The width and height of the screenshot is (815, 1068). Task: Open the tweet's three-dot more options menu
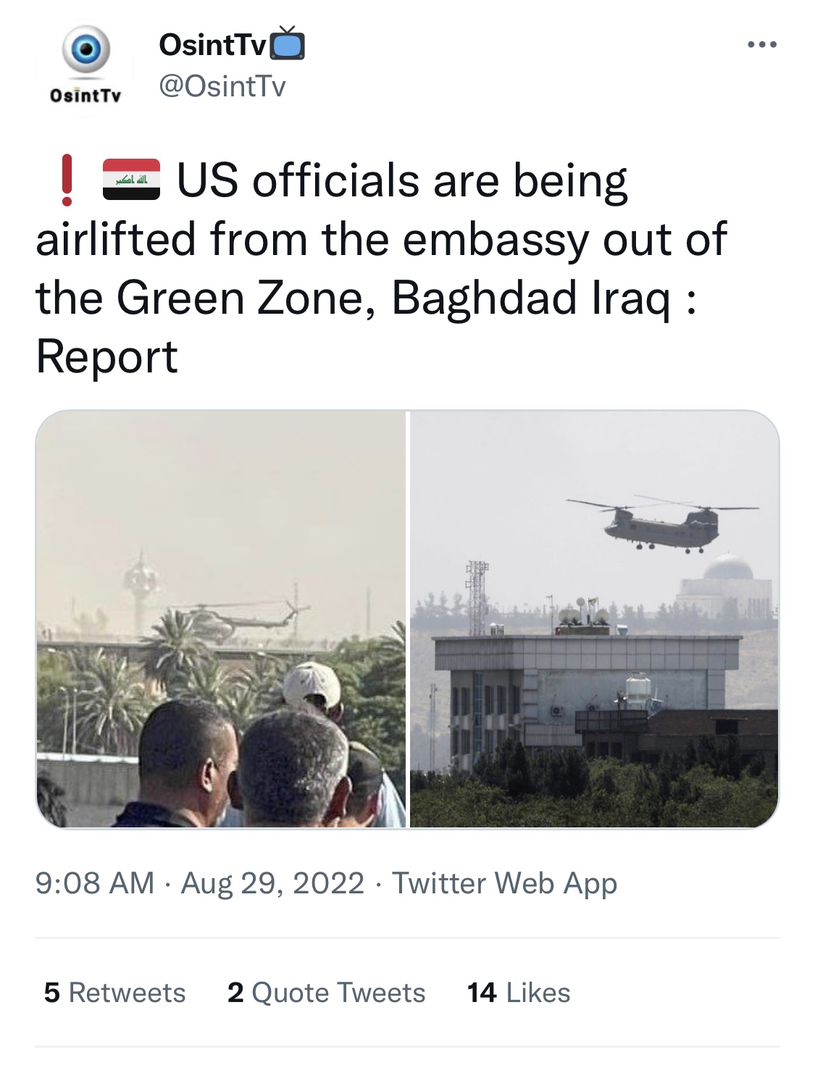pos(762,45)
